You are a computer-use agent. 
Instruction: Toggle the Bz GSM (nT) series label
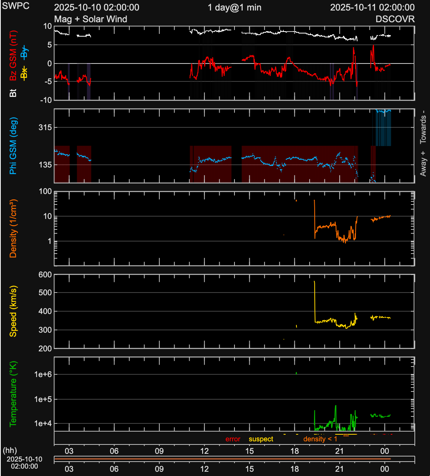pyautogui.click(x=13, y=56)
